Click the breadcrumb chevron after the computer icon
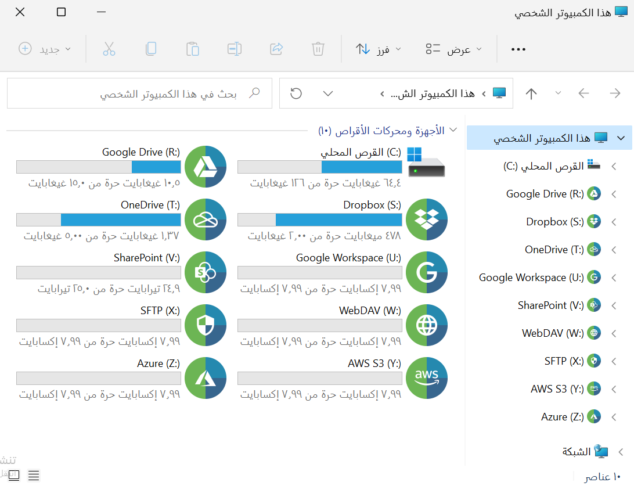The image size is (634, 486). 484,94
